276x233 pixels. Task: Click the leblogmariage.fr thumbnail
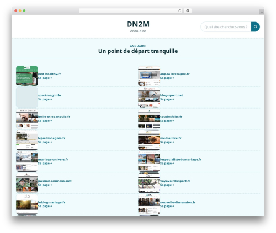(27, 204)
